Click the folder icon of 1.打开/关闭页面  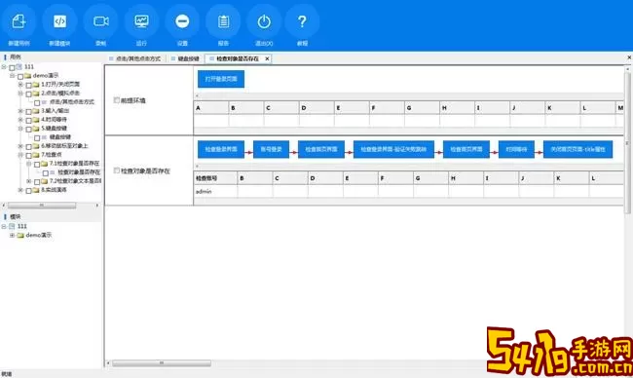pos(36,85)
